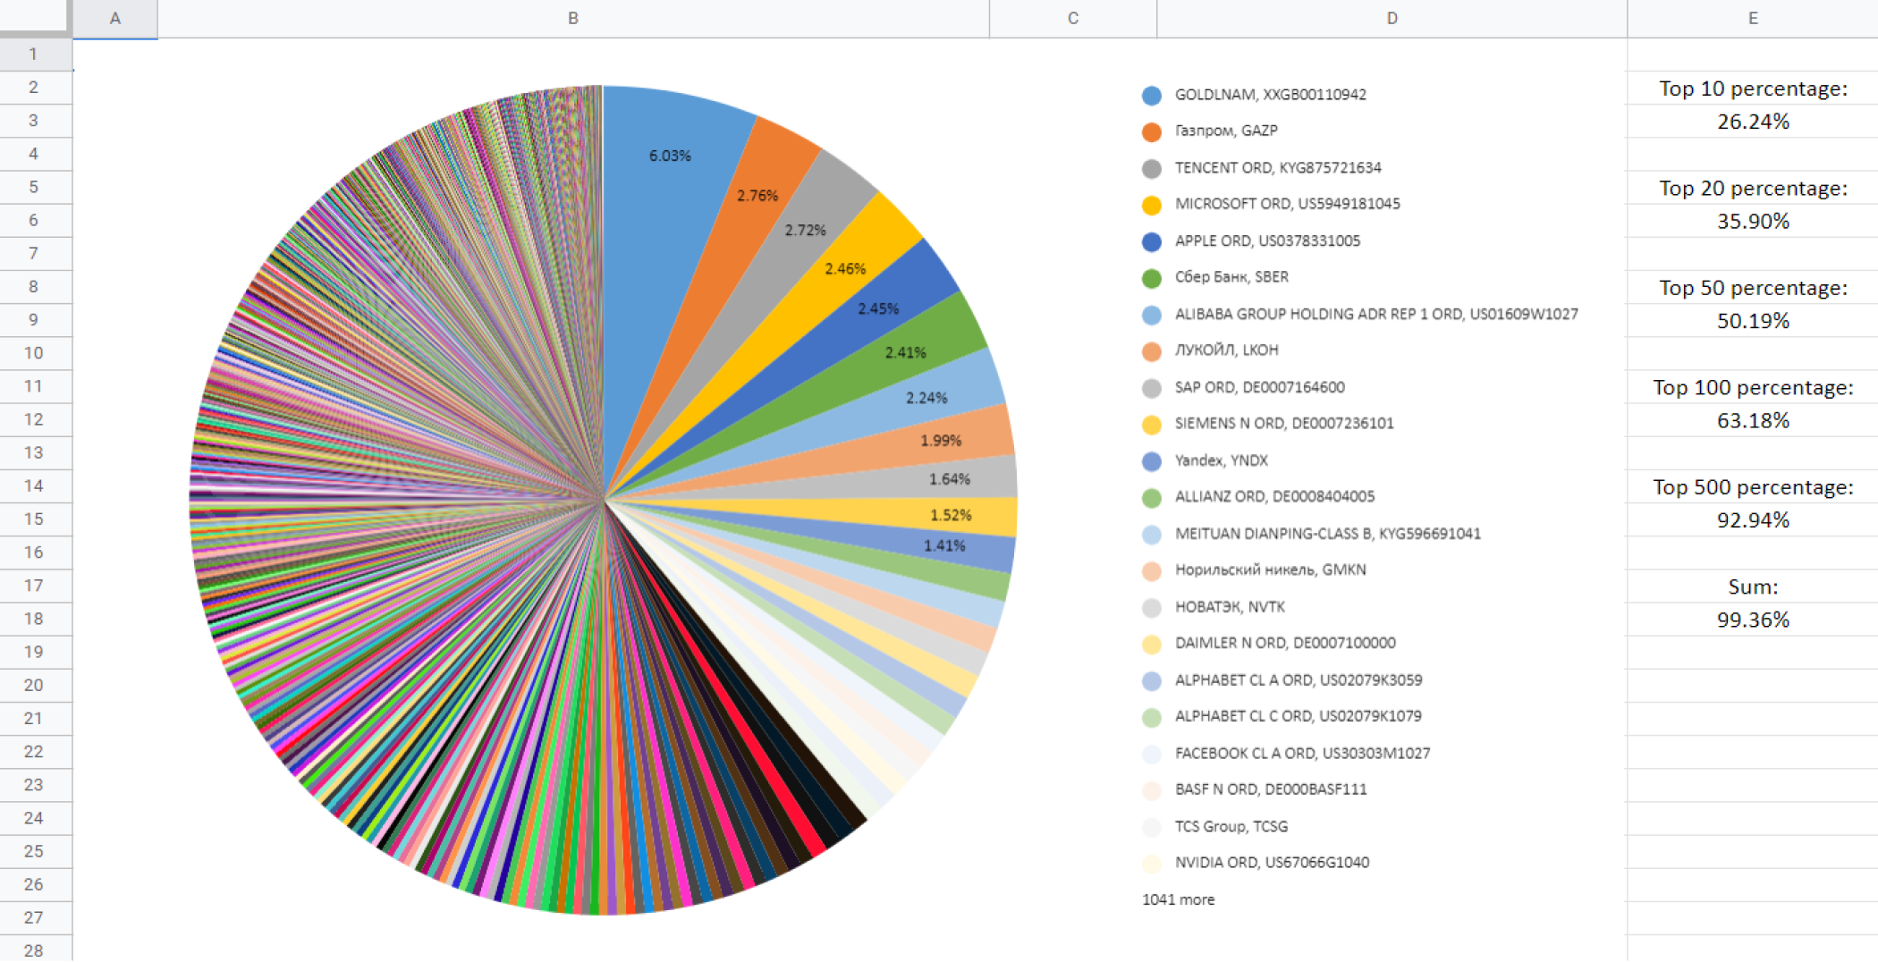This screenshot has width=1878, height=962.
Task: Select row 1 header
Action: point(34,54)
